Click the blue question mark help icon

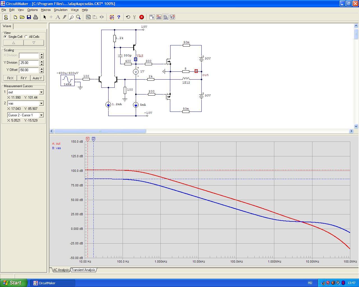[x=119, y=17]
